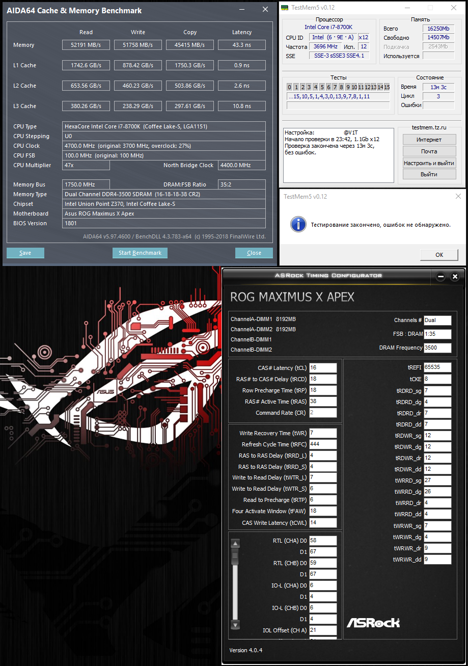Click the Read to Precharge (tRTP) field
Viewport: 468px width, 666px height.
(x=323, y=500)
